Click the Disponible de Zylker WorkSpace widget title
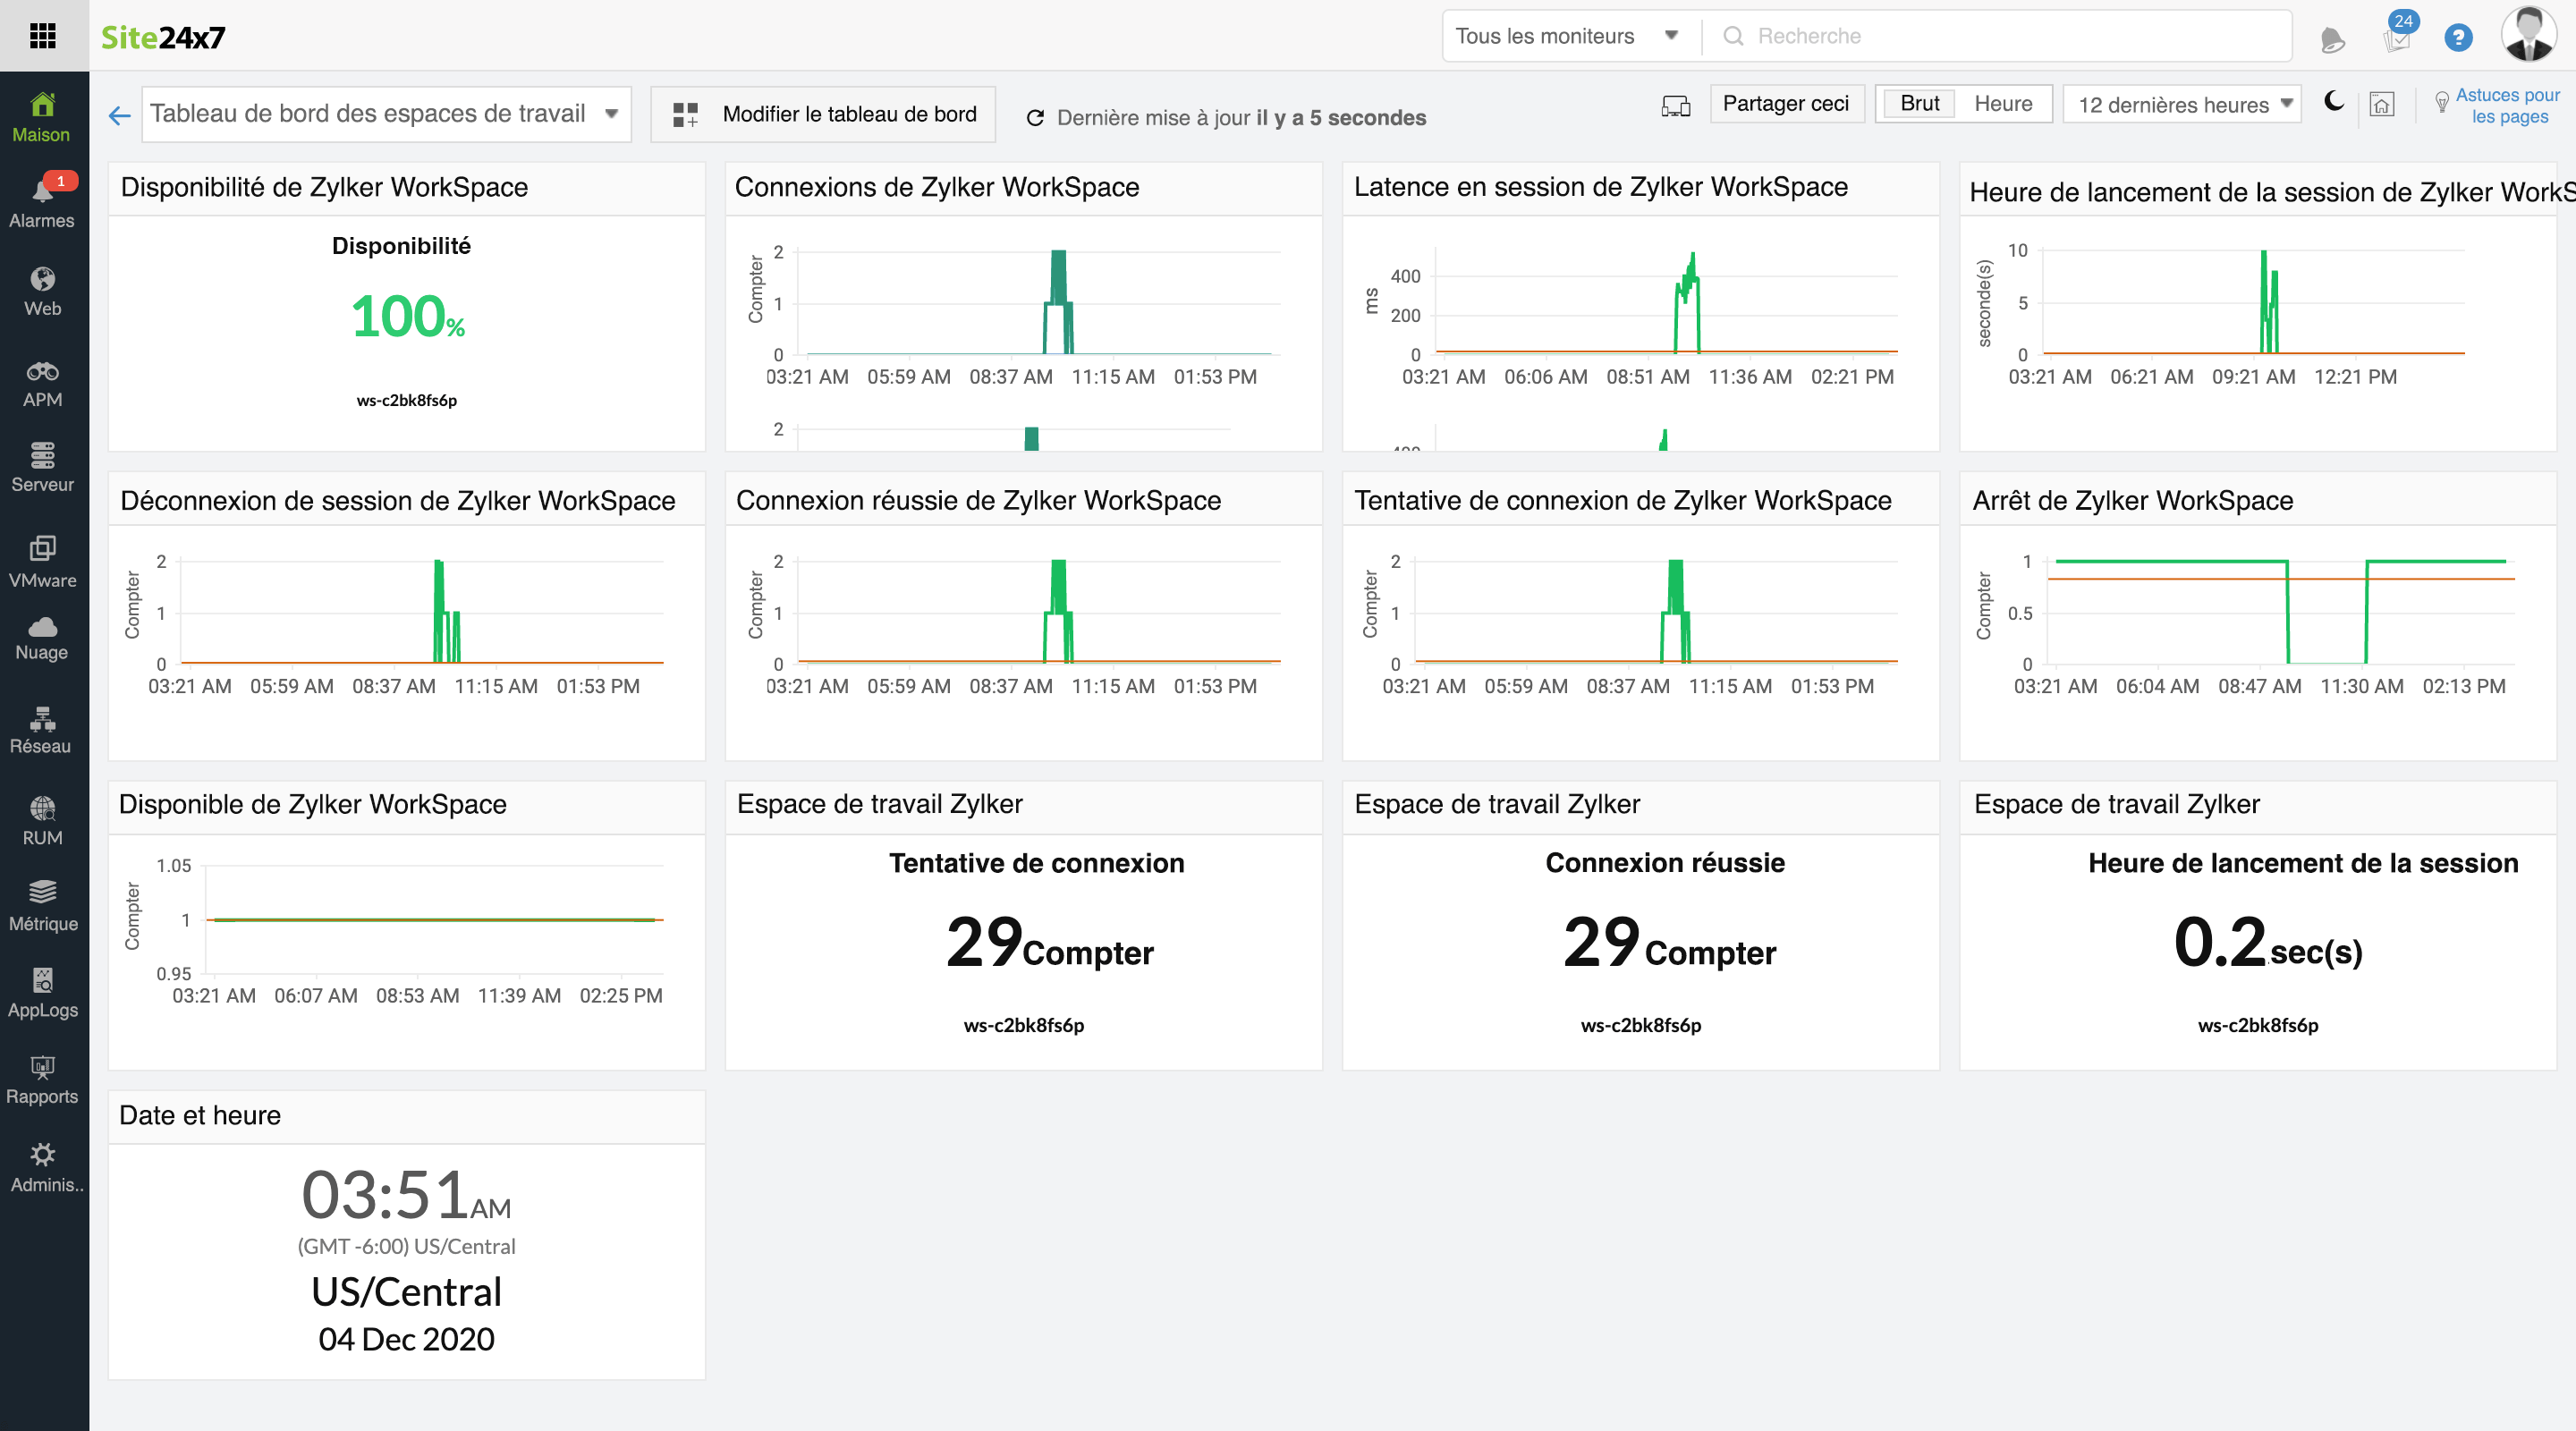Screen dimensions: 2576x1431 [313, 804]
